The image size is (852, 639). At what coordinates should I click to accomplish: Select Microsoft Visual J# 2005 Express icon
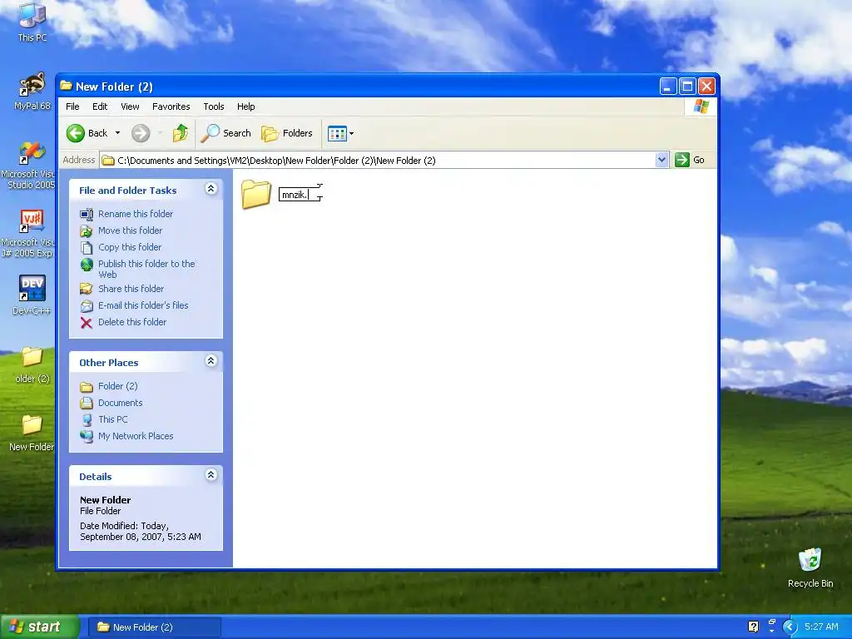pos(28,234)
